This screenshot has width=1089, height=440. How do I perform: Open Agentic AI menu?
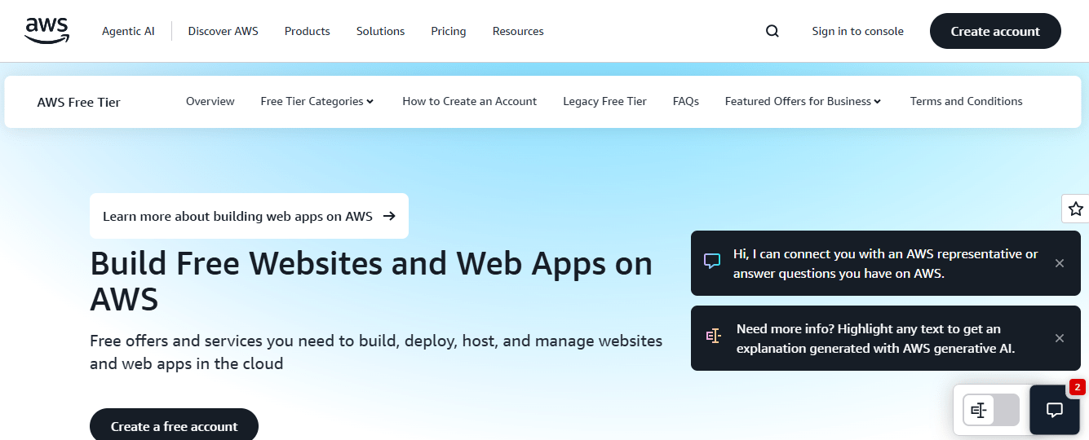click(x=128, y=31)
